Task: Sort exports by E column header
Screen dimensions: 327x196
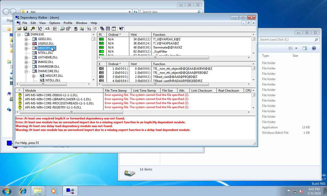Action: tap(102, 64)
